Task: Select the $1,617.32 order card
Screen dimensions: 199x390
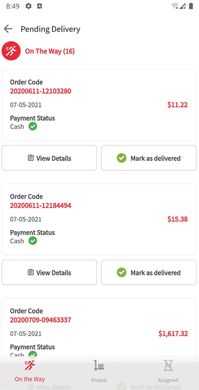Action: (x=99, y=328)
